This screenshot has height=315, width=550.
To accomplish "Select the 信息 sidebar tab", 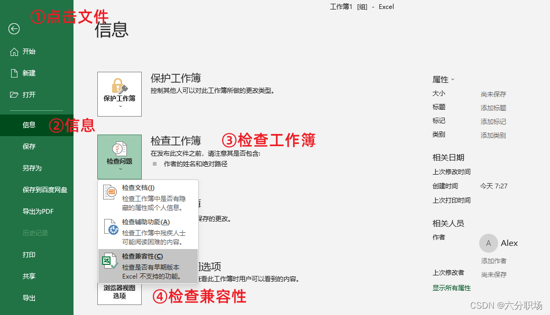I will pyautogui.click(x=37, y=125).
